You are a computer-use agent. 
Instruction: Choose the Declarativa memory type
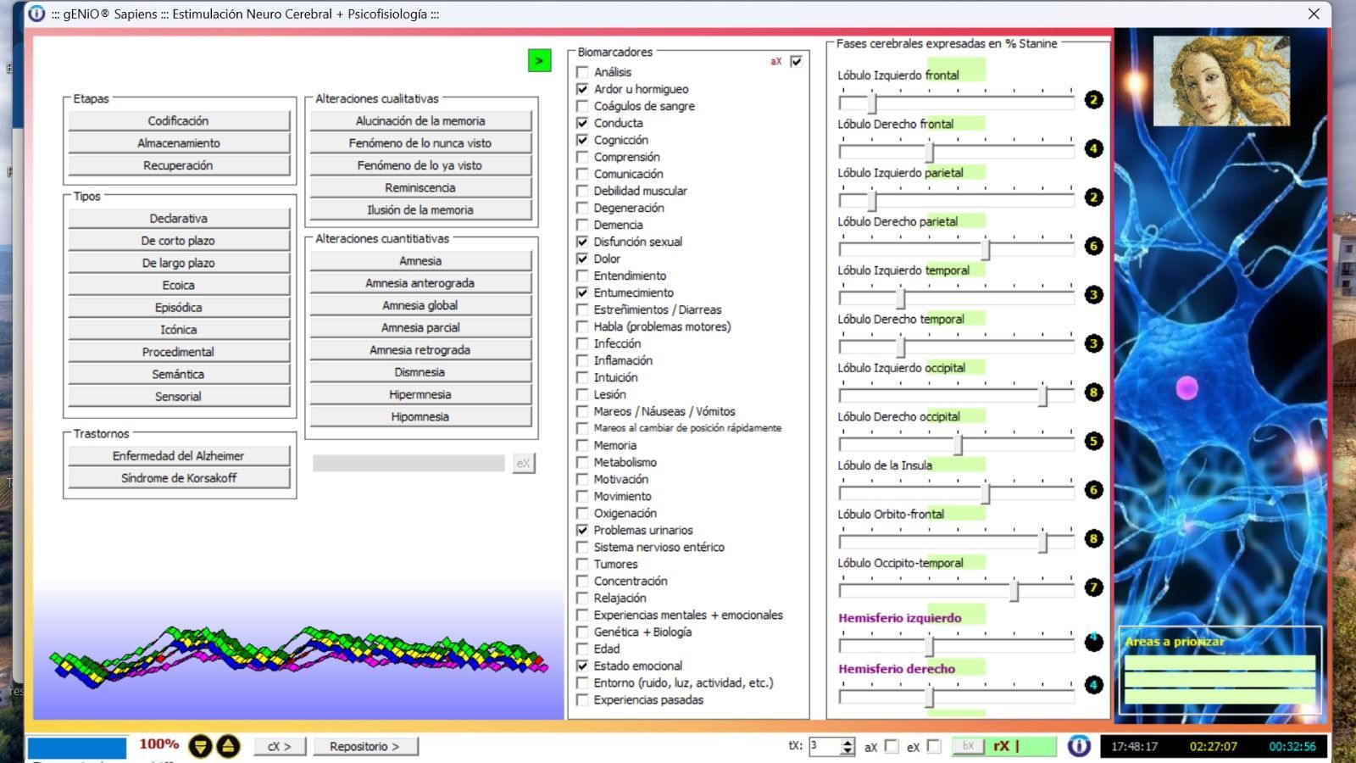point(179,218)
